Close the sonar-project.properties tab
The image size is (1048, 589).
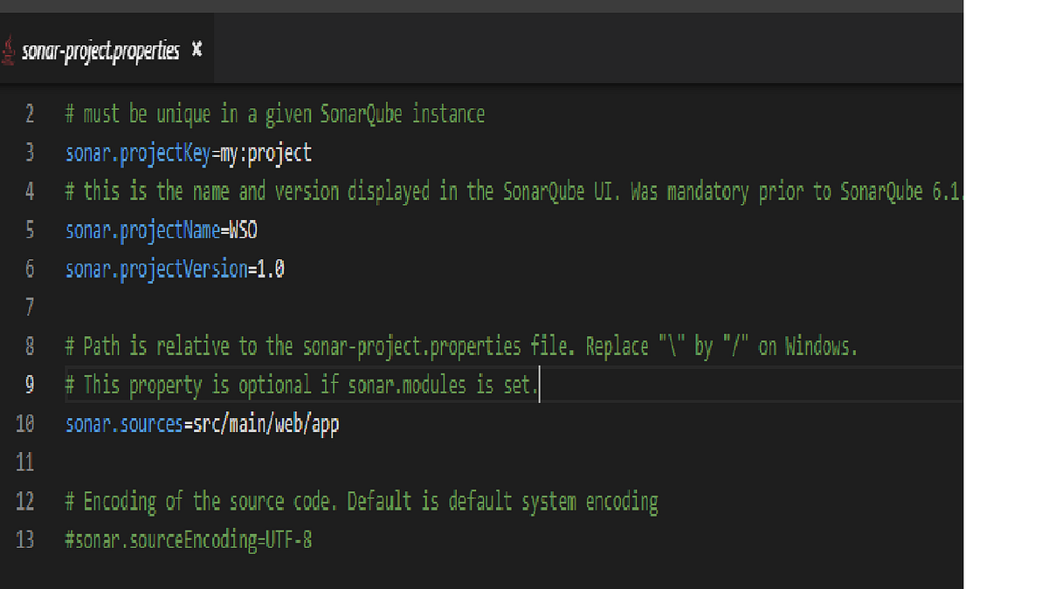click(196, 50)
